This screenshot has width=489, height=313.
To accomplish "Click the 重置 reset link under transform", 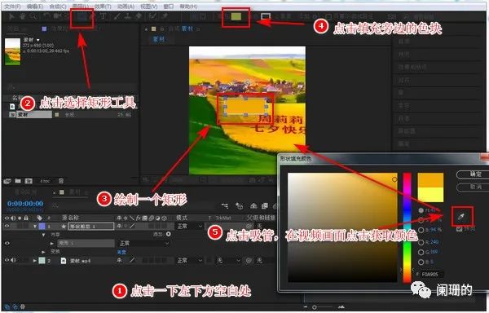I will click(121, 252).
